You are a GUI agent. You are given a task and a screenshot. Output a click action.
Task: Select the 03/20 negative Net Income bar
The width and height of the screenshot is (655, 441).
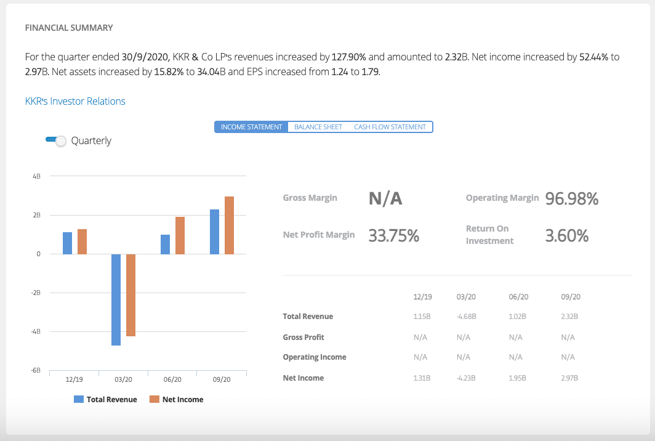click(x=131, y=295)
